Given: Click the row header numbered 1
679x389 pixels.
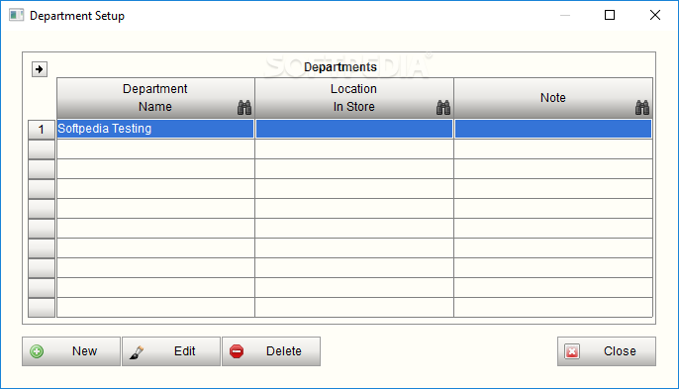Looking at the screenshot, I should [x=42, y=129].
